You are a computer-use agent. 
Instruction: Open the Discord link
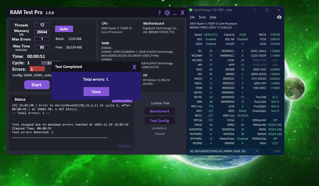pyautogui.click(x=160, y=134)
